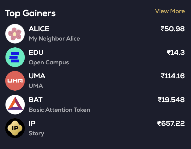Click the IP ticker name
Image resolution: width=191 pixels, height=149 pixels.
(x=32, y=123)
